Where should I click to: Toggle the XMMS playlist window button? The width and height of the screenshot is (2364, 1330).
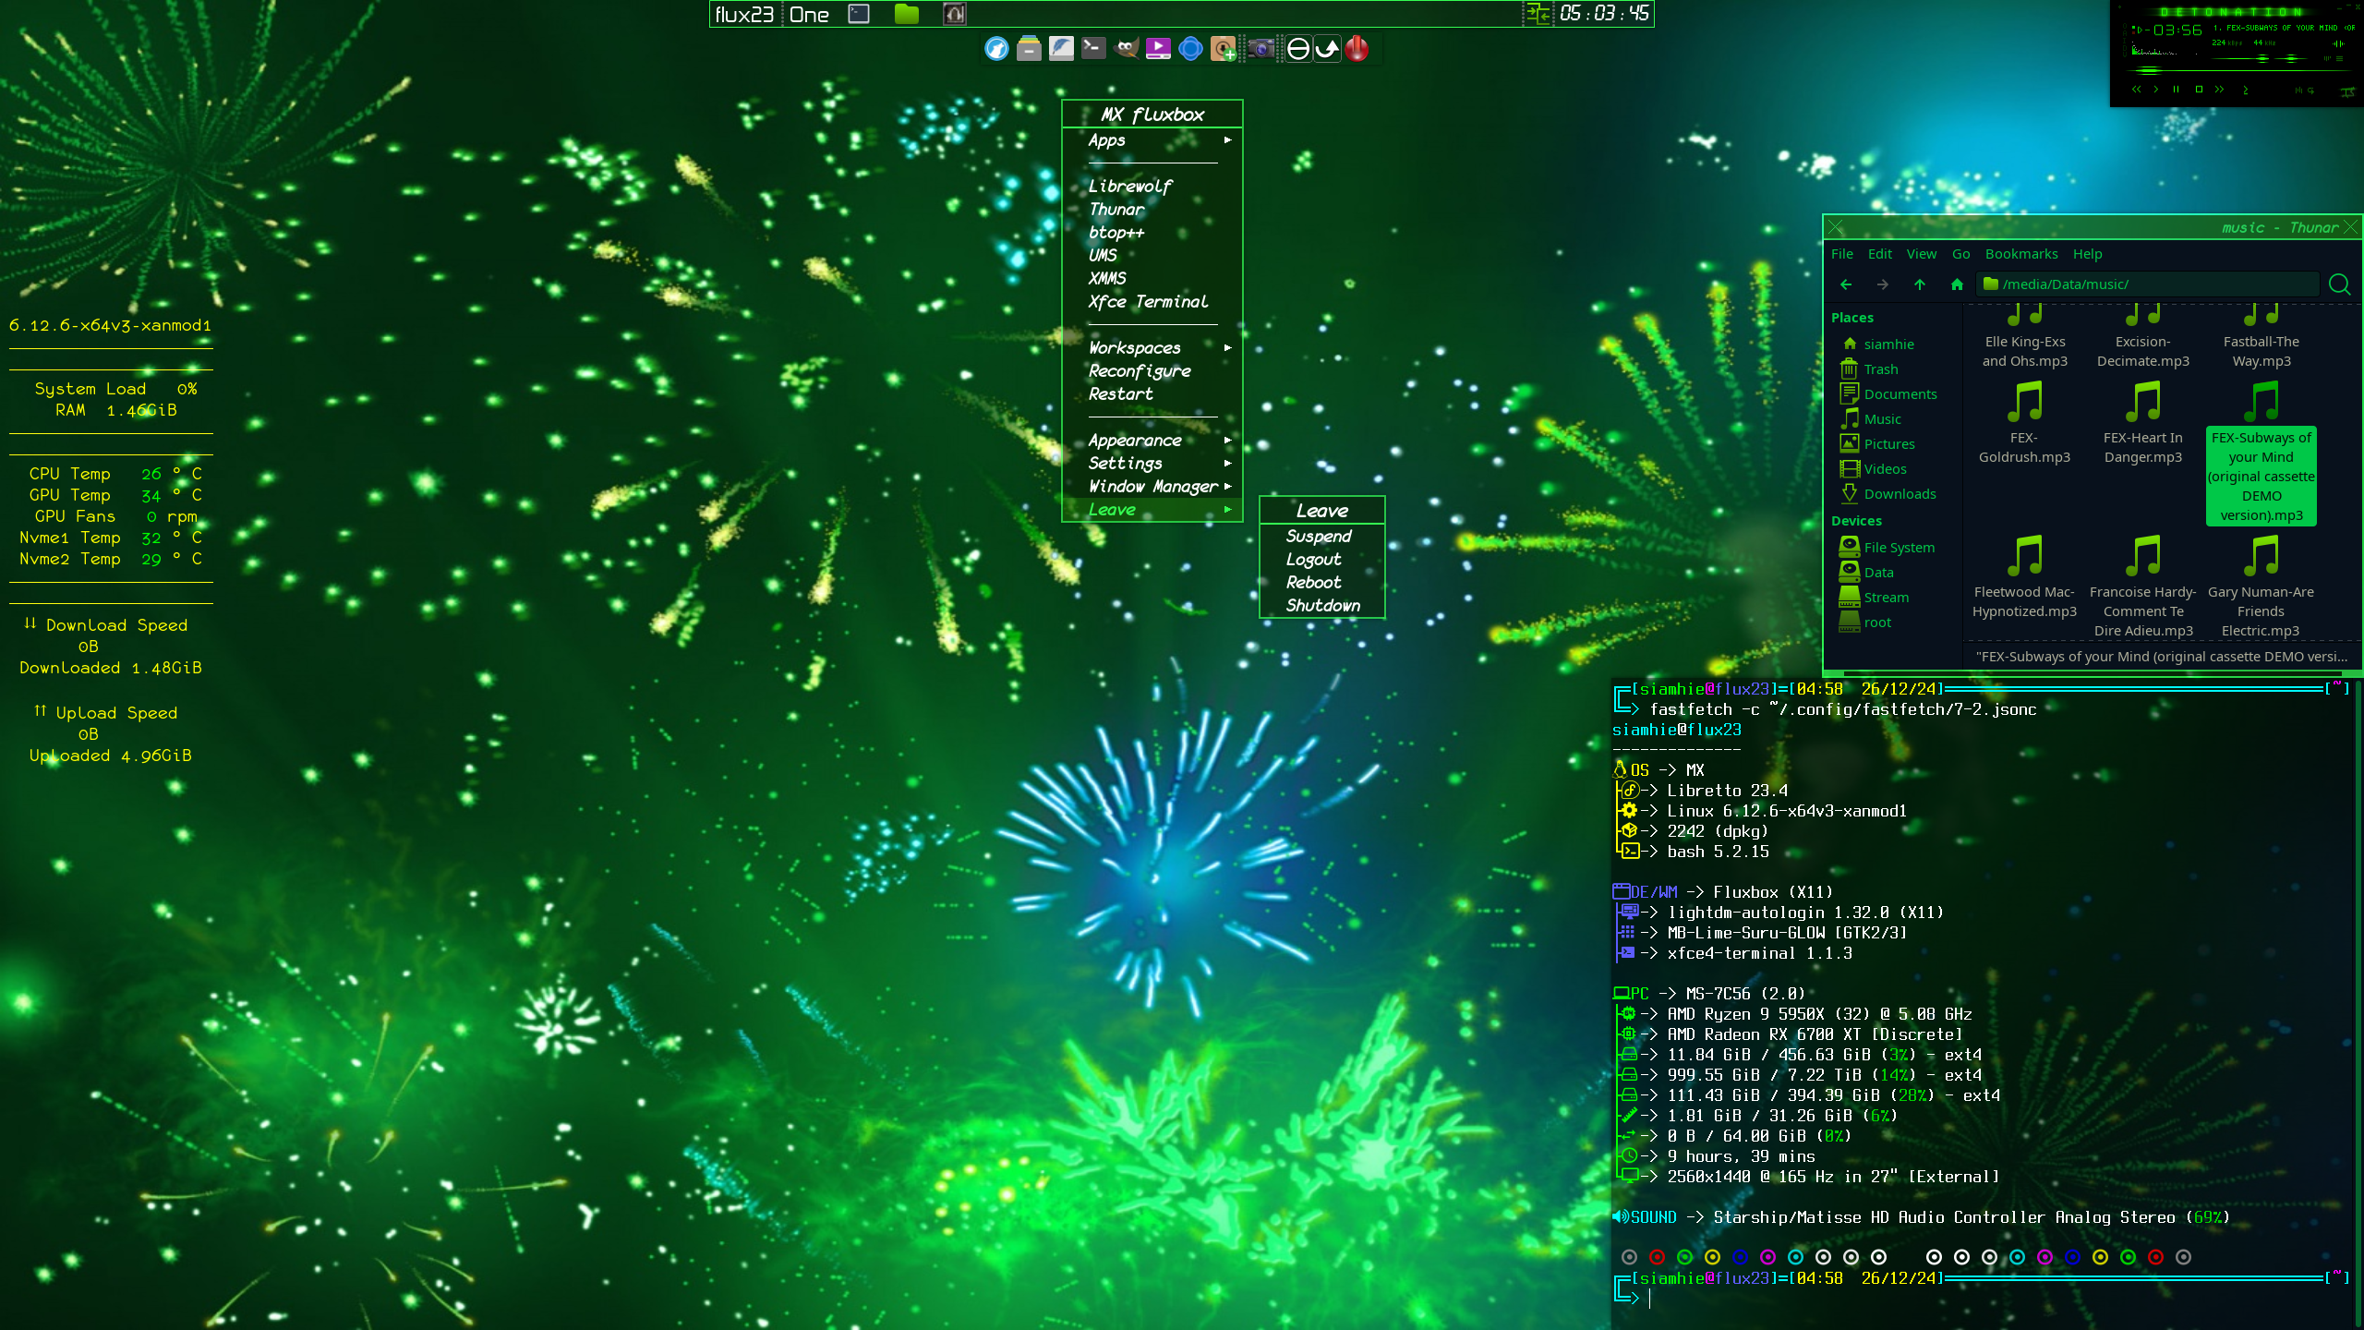pyautogui.click(x=2339, y=58)
